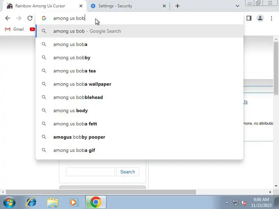Open Chrome's three-dot menu
Screen dimensions: 279x209
point(271,18)
